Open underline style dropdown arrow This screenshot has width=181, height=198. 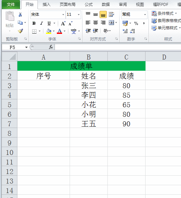pos(54,23)
